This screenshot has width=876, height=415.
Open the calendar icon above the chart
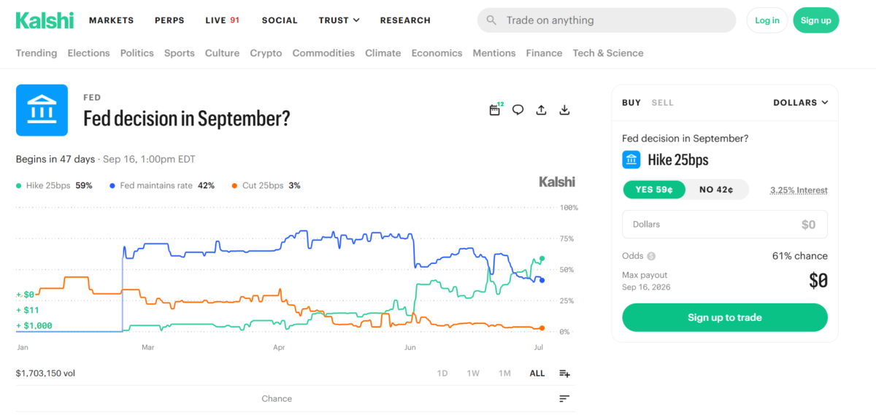pyautogui.click(x=495, y=110)
